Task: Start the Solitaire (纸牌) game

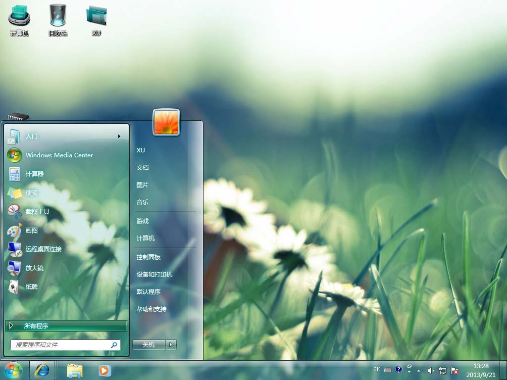Action: coord(32,286)
